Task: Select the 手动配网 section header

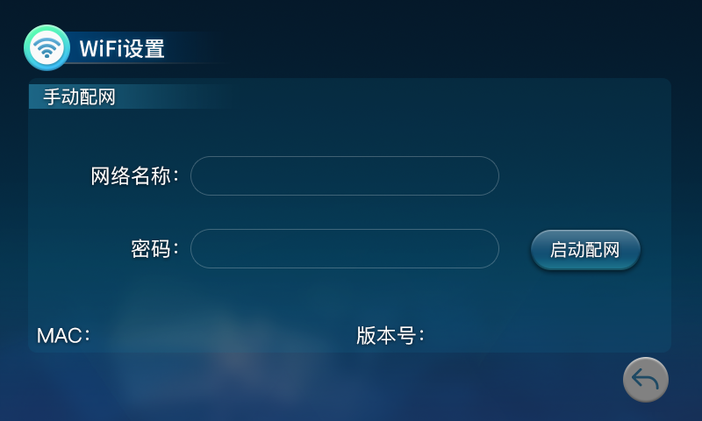Action: pos(79,96)
